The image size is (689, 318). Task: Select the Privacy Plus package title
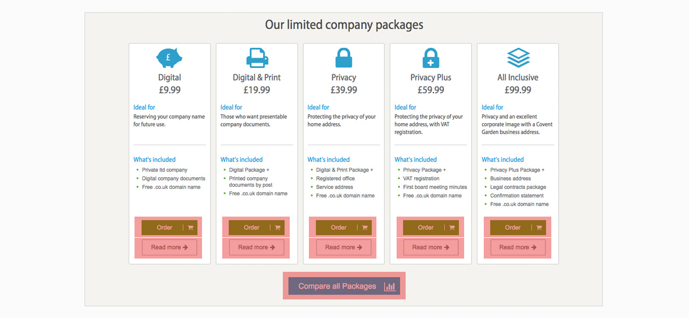click(x=431, y=78)
